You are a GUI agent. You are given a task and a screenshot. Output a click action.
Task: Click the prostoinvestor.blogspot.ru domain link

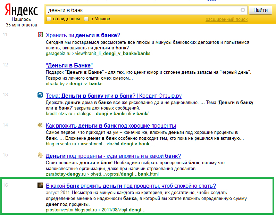tap(71, 210)
